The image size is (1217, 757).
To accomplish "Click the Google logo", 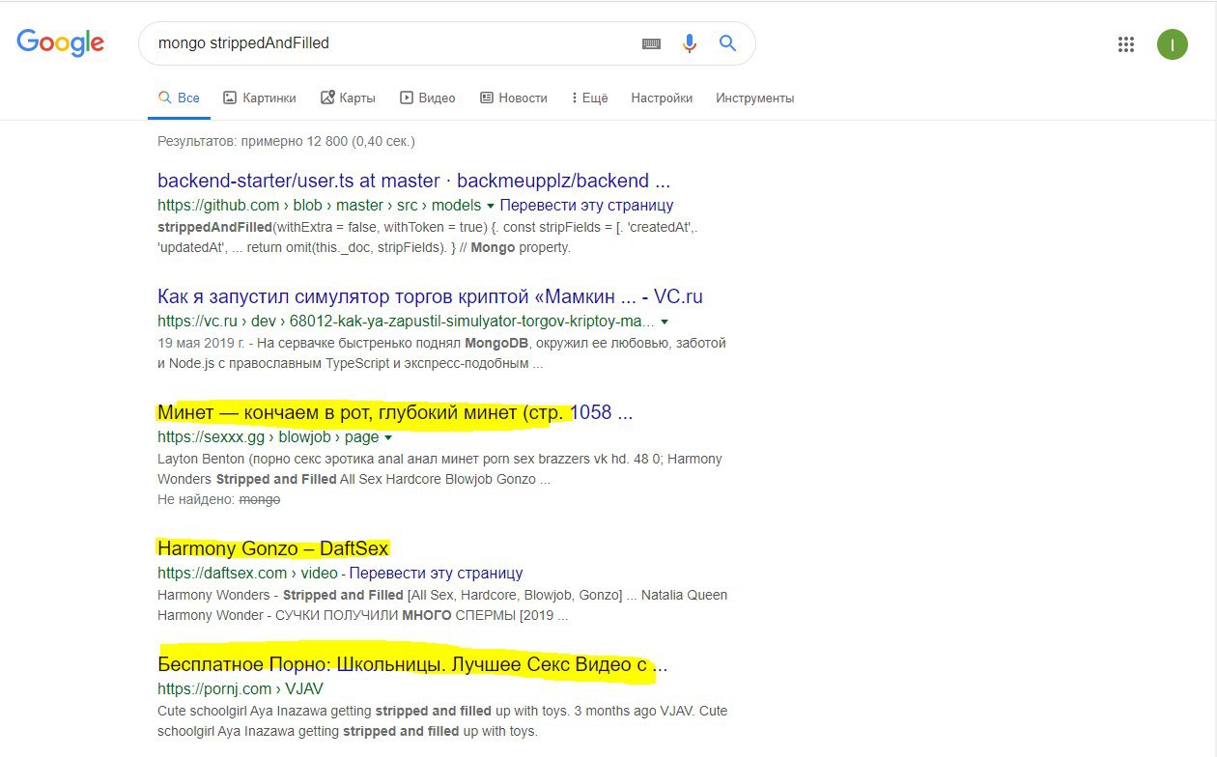I will [60, 42].
